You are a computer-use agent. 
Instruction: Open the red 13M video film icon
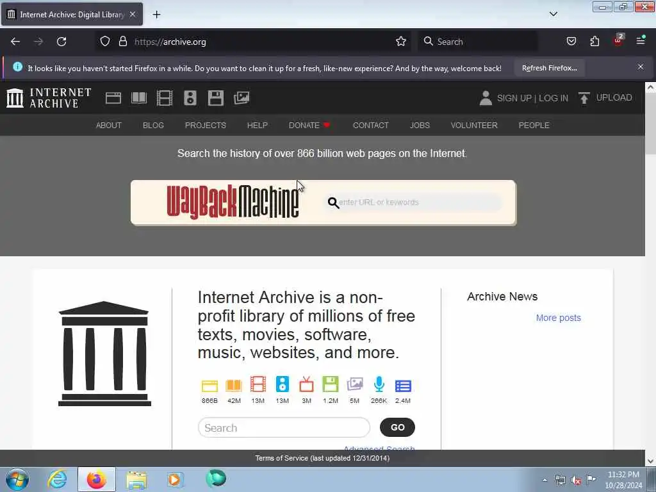[x=258, y=384]
